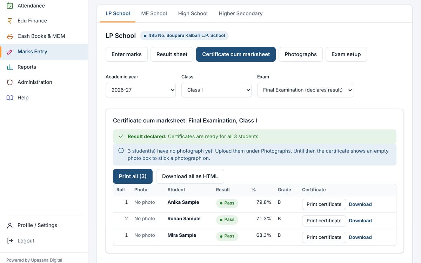The width and height of the screenshot is (421, 263).
Task: Download Anika Sample's certificate
Action: click(x=360, y=204)
